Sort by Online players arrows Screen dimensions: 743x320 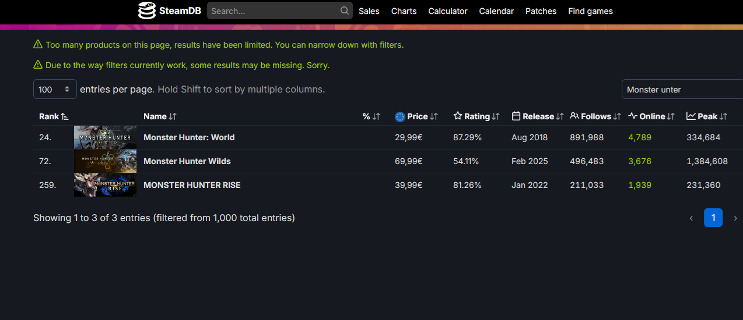coord(671,116)
